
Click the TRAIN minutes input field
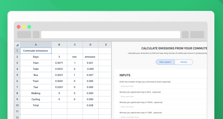coord(163,107)
